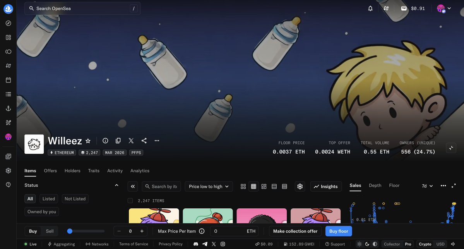Click Make collection offer
The image size is (464, 249).
coord(295,231)
